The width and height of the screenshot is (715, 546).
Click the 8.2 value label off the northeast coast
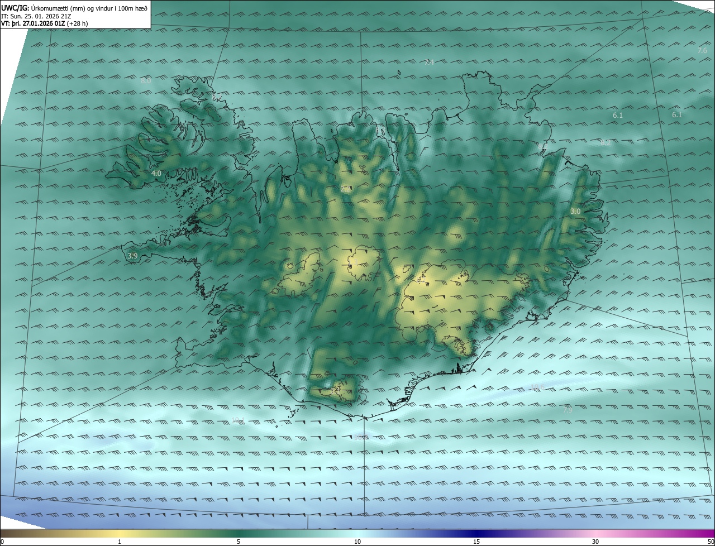coord(606,143)
